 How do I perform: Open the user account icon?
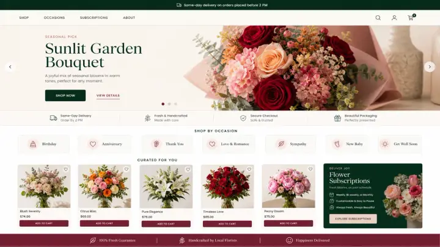(394, 18)
